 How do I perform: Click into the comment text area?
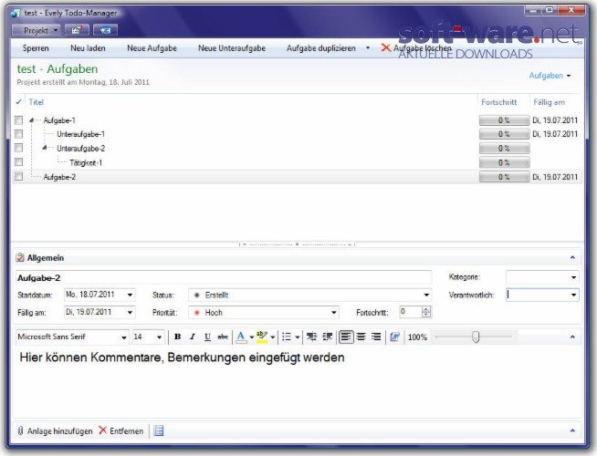297,383
